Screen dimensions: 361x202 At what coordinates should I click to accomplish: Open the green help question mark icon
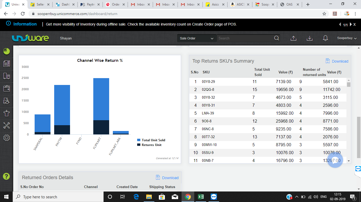coord(6,176)
